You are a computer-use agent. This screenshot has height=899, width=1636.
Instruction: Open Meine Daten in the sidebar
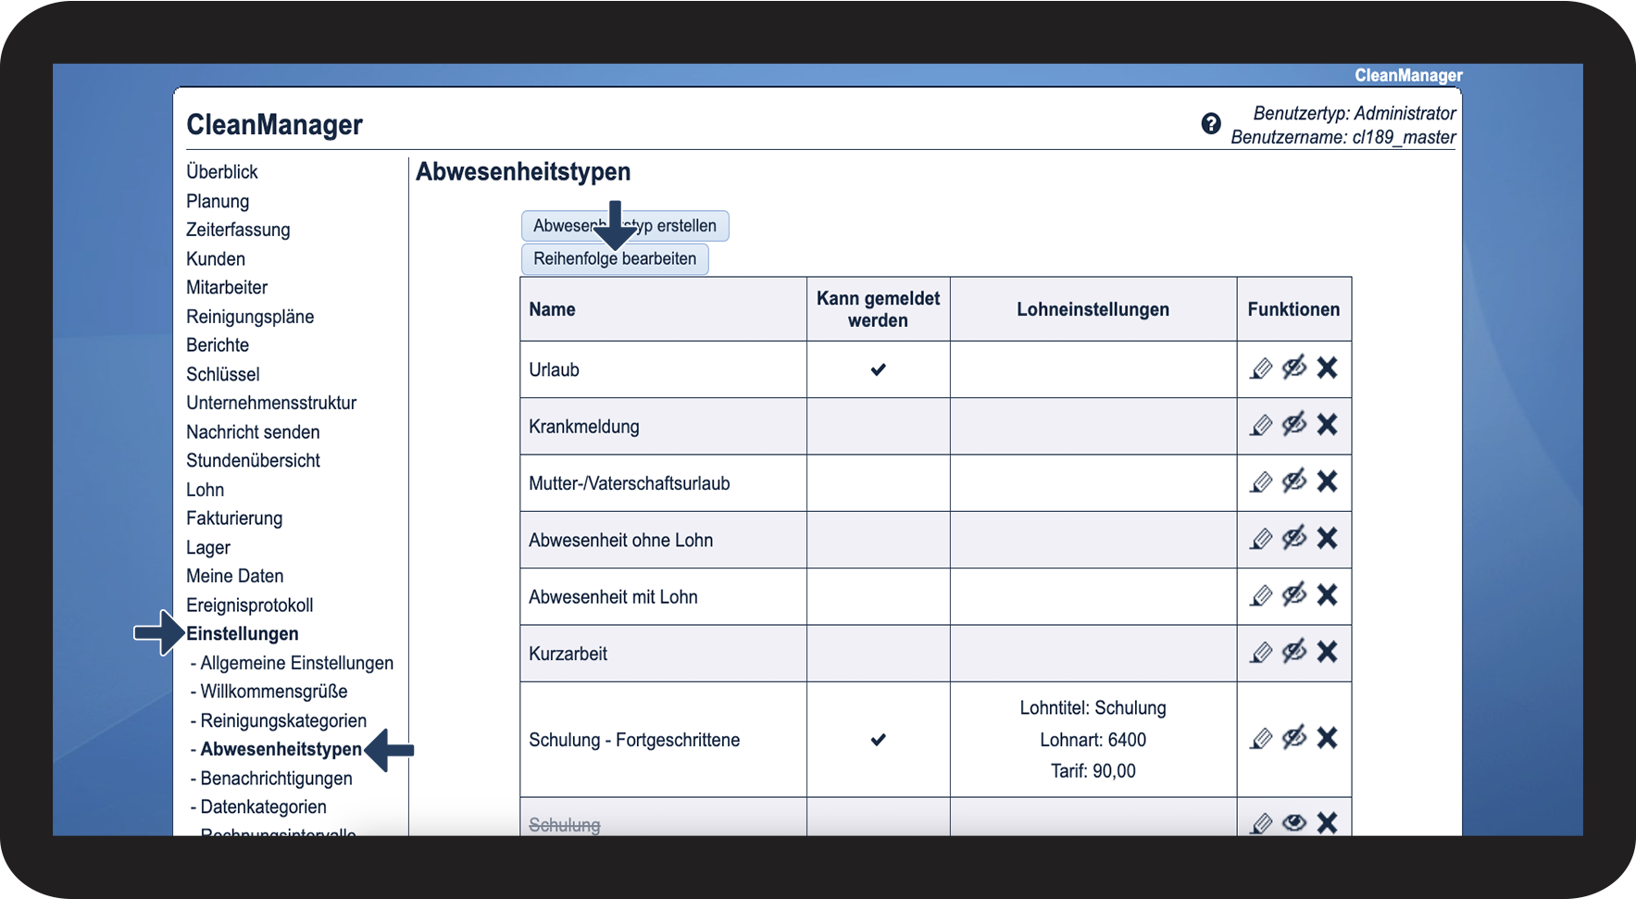235,576
